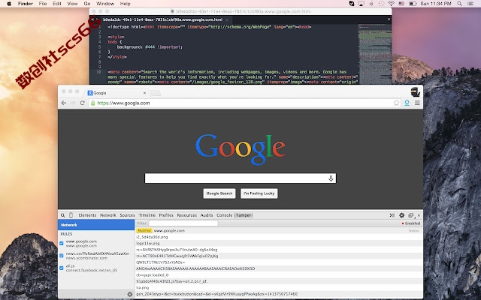
Task: Open the Apple menu
Action: point(9,4)
